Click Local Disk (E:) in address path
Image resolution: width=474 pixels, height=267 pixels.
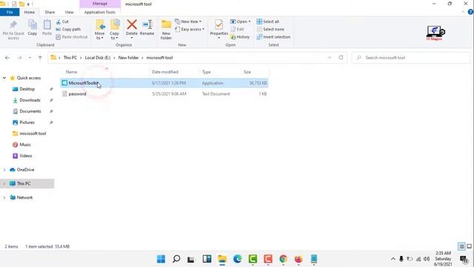click(98, 58)
